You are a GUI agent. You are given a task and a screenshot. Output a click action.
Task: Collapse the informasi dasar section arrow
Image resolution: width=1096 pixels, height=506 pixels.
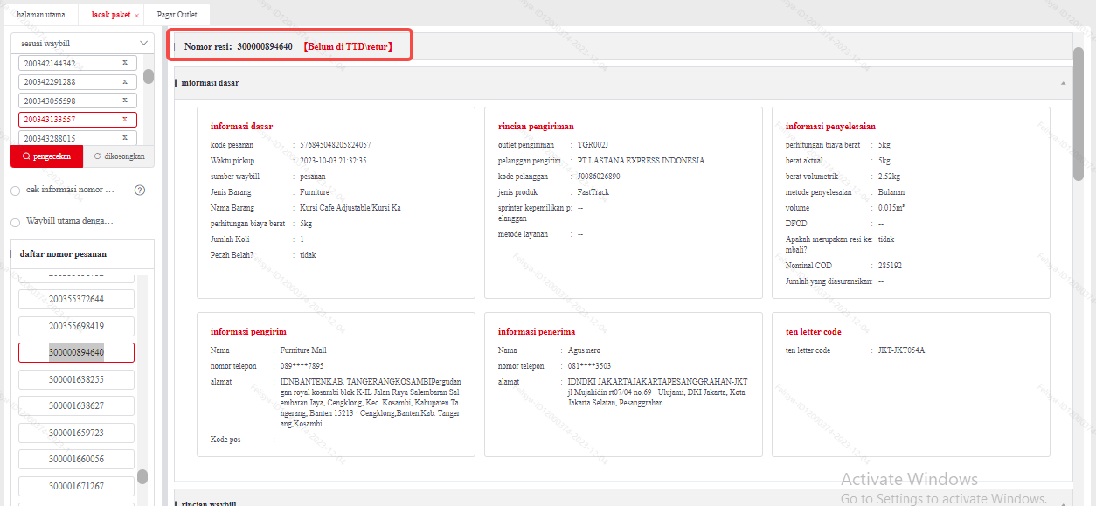tap(1063, 83)
